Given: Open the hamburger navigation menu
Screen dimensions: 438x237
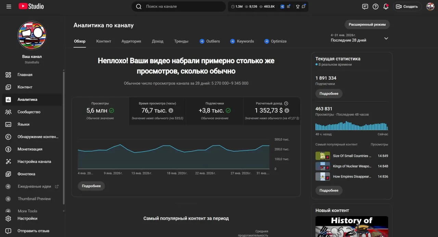Looking at the screenshot, I should point(9,6).
